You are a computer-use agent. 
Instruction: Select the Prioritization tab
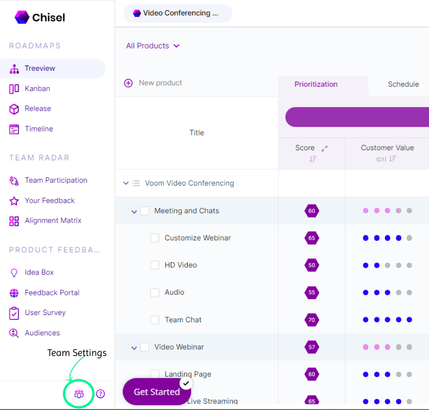pos(316,84)
